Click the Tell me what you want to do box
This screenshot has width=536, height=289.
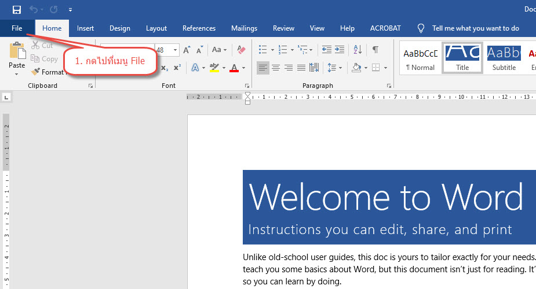tap(475, 28)
